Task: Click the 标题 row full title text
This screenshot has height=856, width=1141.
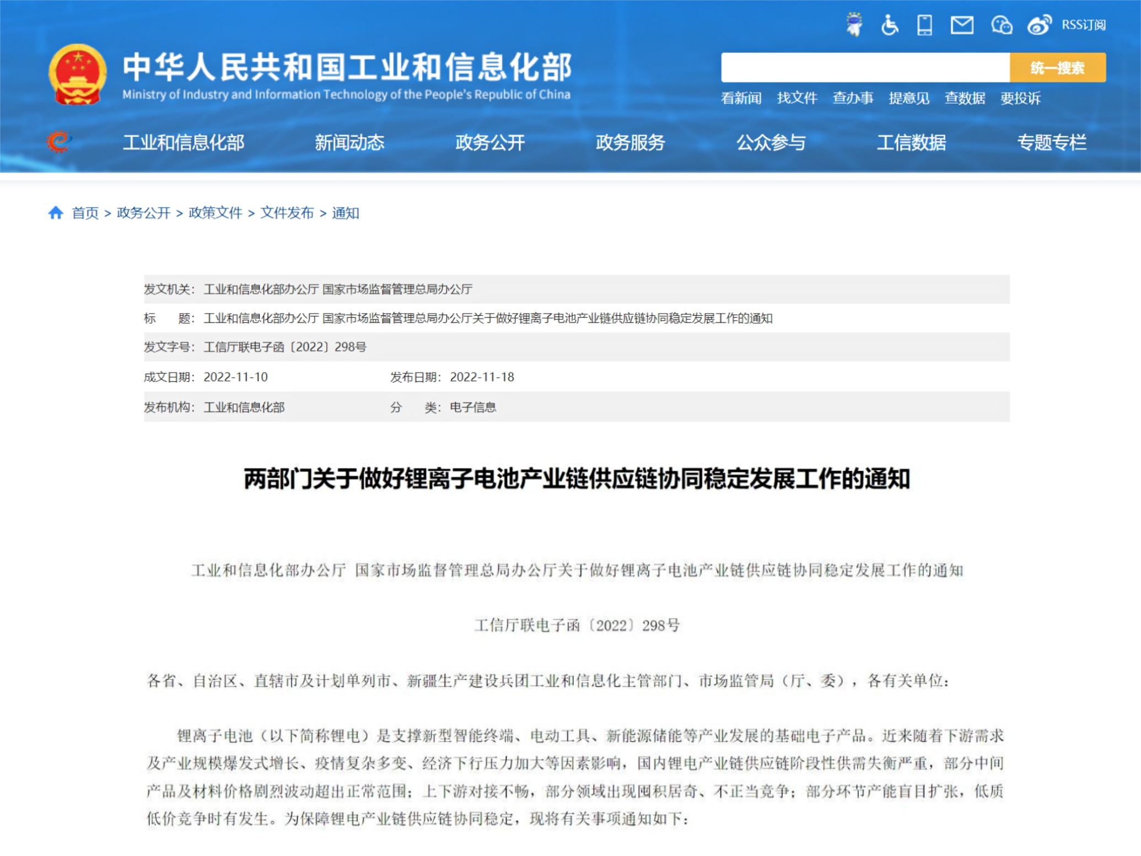Action: point(488,318)
